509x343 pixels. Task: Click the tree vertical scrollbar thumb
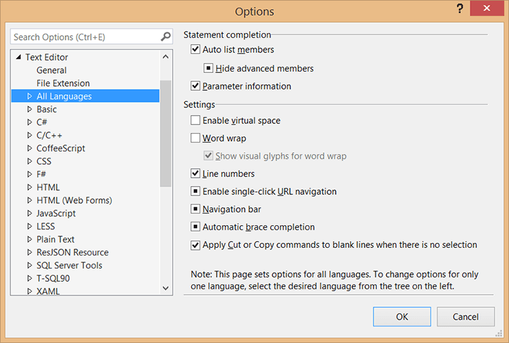pyautogui.click(x=166, y=134)
